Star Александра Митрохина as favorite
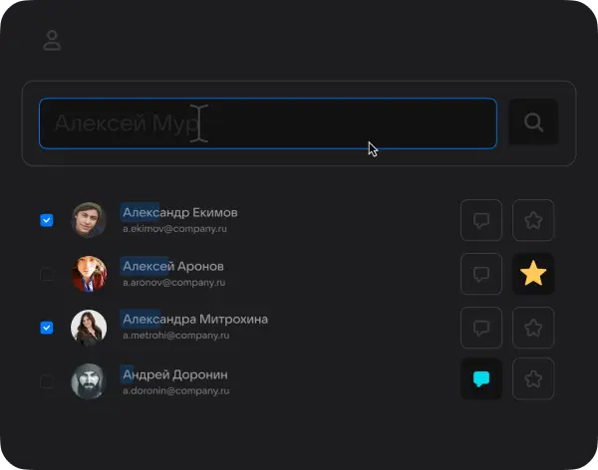Image resolution: width=598 pixels, height=470 pixels. 533,328
